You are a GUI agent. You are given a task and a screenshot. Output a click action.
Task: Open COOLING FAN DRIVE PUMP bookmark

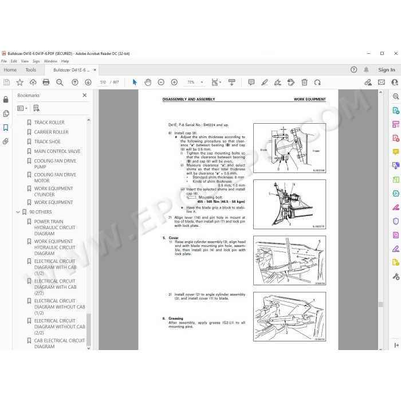point(55,164)
